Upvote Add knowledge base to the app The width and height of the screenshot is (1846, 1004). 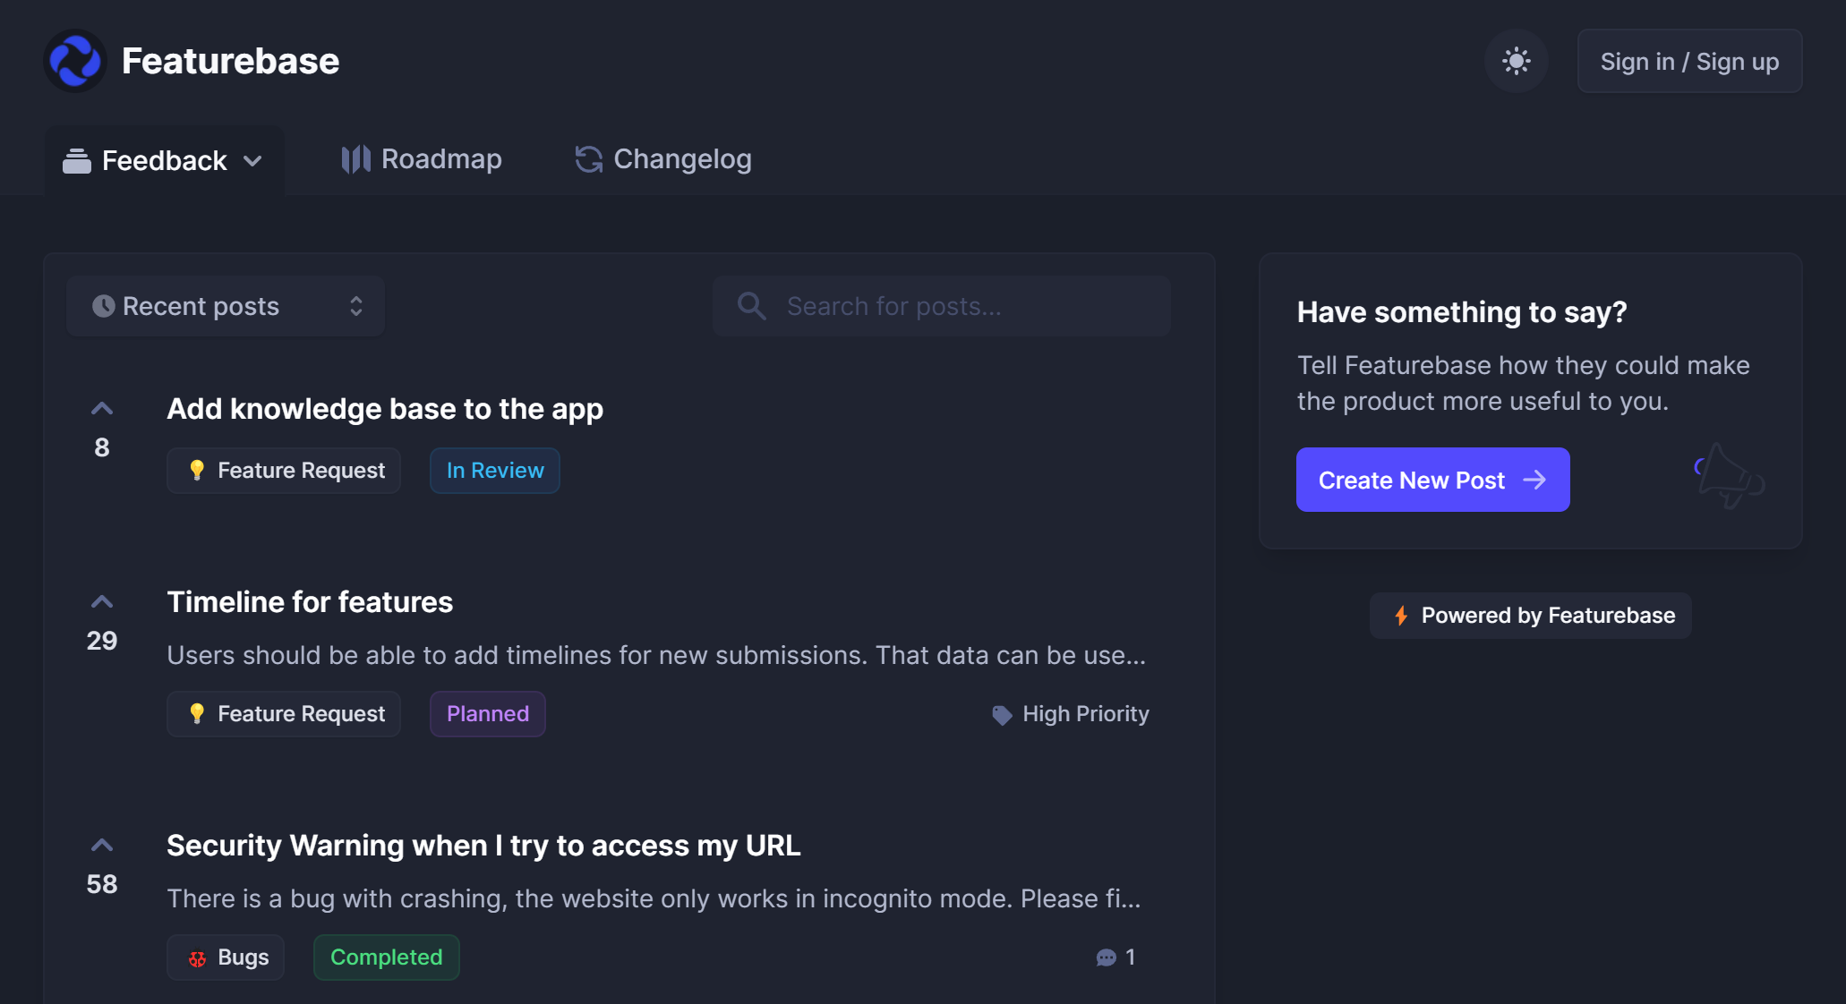(x=102, y=409)
